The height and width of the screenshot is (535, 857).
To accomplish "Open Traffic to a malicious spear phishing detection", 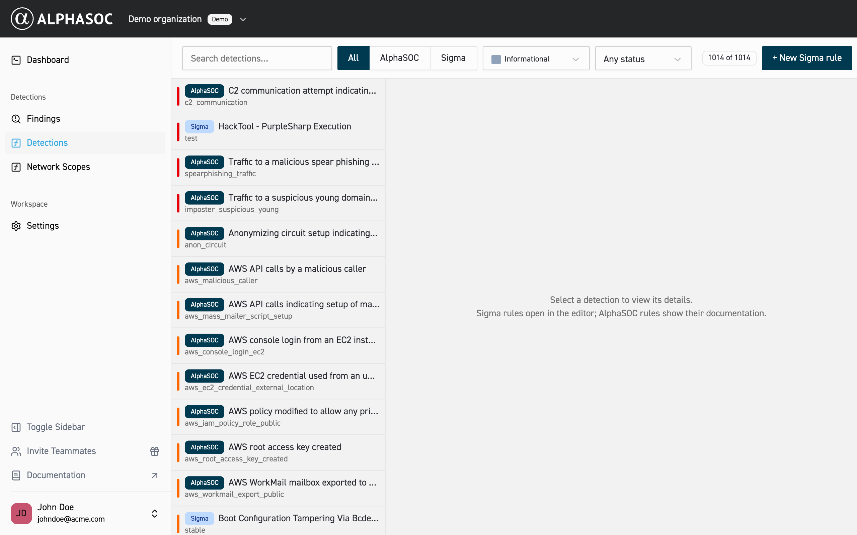I will [278, 168].
